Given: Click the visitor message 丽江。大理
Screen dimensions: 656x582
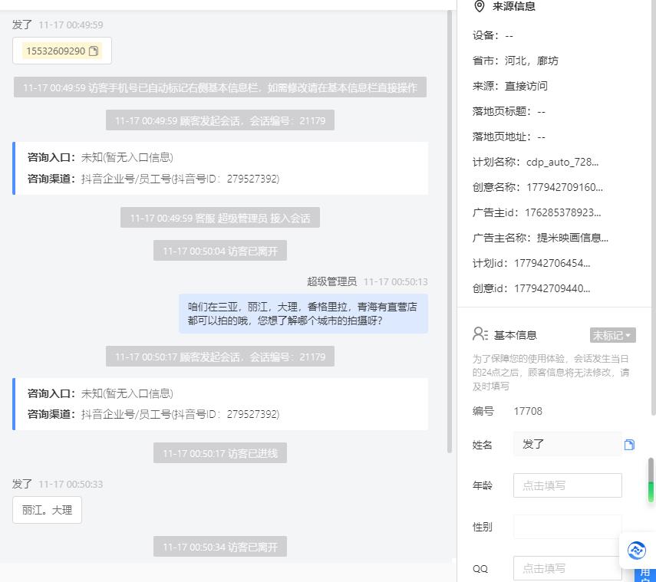Looking at the screenshot, I should click(48, 510).
